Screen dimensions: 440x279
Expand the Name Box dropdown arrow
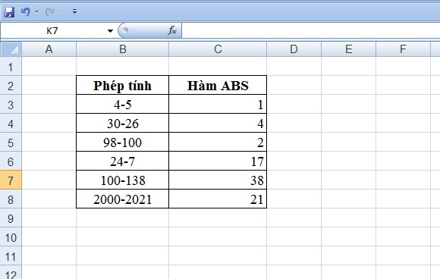point(110,31)
